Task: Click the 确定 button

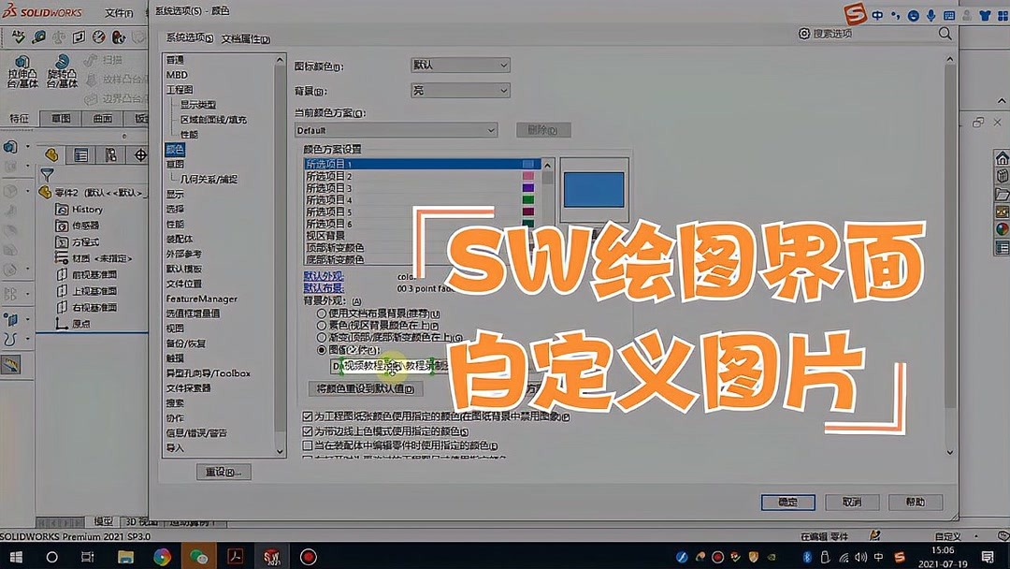Action: [788, 502]
